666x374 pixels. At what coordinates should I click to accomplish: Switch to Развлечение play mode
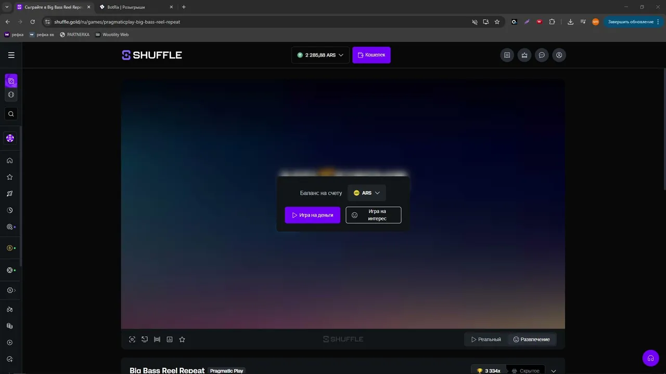tap(531, 339)
